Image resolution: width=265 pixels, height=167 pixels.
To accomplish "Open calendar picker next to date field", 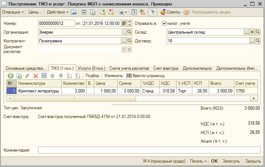I will 124,23.
